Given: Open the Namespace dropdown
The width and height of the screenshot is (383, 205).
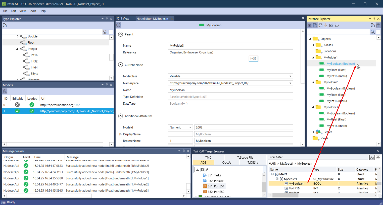Looking at the screenshot, I should [x=290, y=83].
